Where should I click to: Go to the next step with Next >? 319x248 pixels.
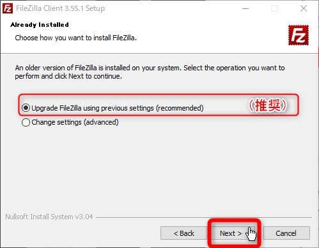[231, 233]
